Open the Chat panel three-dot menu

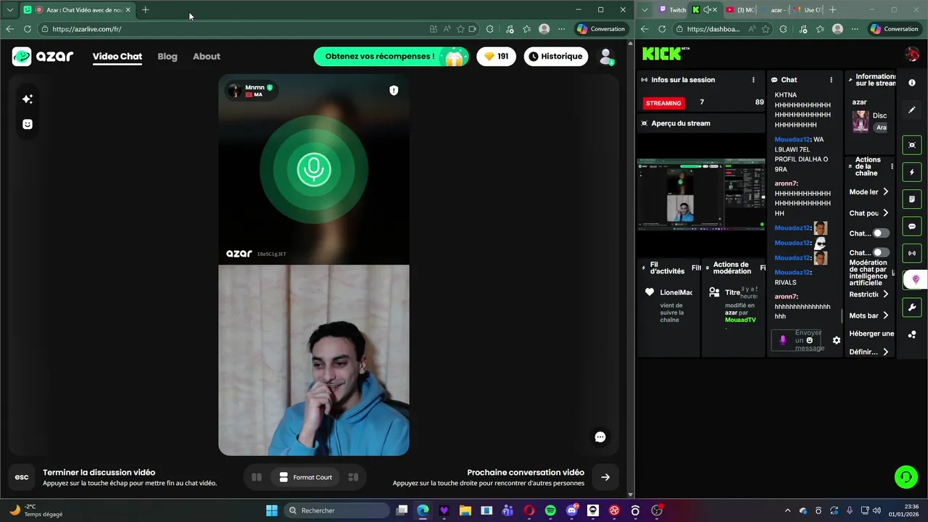tap(831, 80)
